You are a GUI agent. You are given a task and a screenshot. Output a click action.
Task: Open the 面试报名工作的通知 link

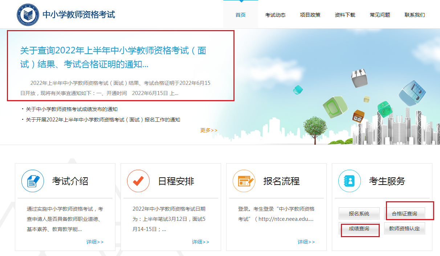[103, 120]
